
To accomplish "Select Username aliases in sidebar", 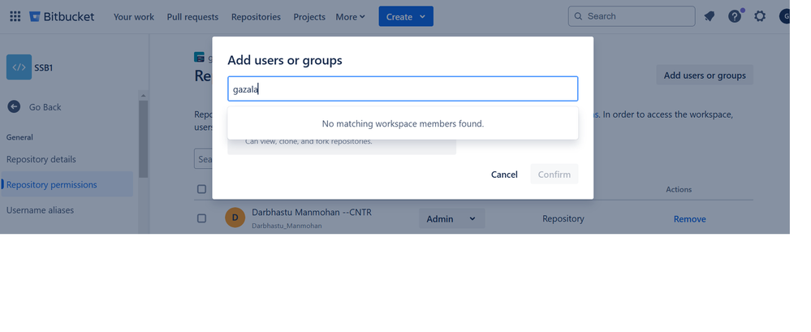I will coord(67,210).
